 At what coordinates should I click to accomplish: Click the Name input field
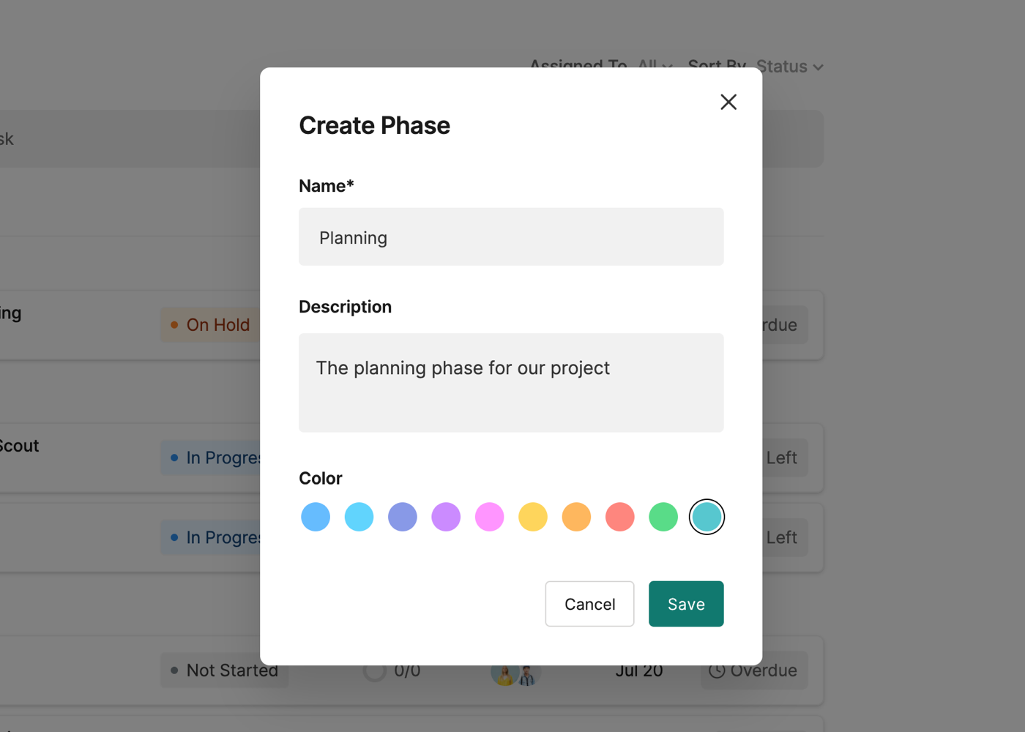(x=511, y=237)
